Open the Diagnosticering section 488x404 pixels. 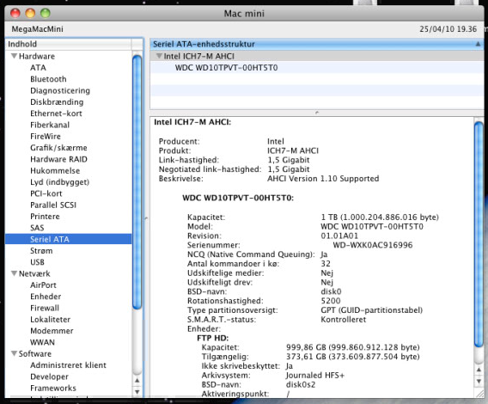point(60,90)
